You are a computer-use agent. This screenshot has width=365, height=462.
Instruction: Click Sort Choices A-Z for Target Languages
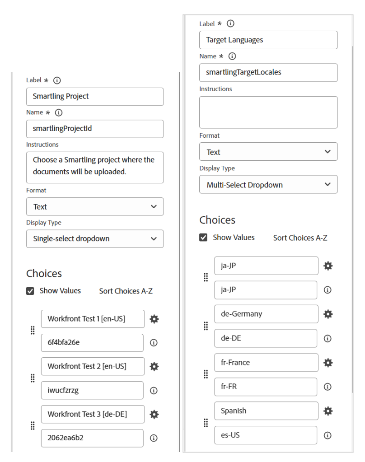300,238
